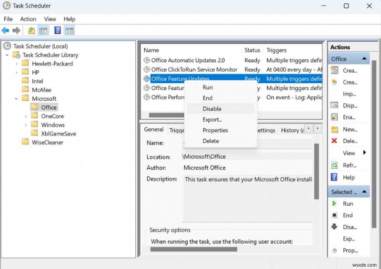Click the blue Help icon in Actions pane
The height and width of the screenshot is (269, 381).
coord(334,177)
